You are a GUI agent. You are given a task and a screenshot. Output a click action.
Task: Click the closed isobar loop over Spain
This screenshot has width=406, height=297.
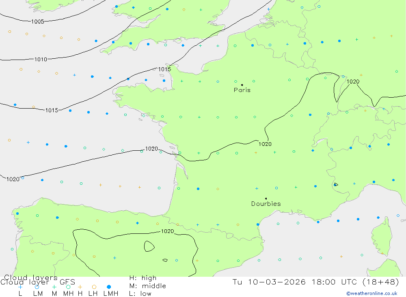tap(149, 246)
